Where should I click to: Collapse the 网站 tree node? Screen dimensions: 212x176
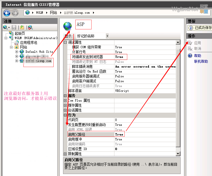[11, 47]
